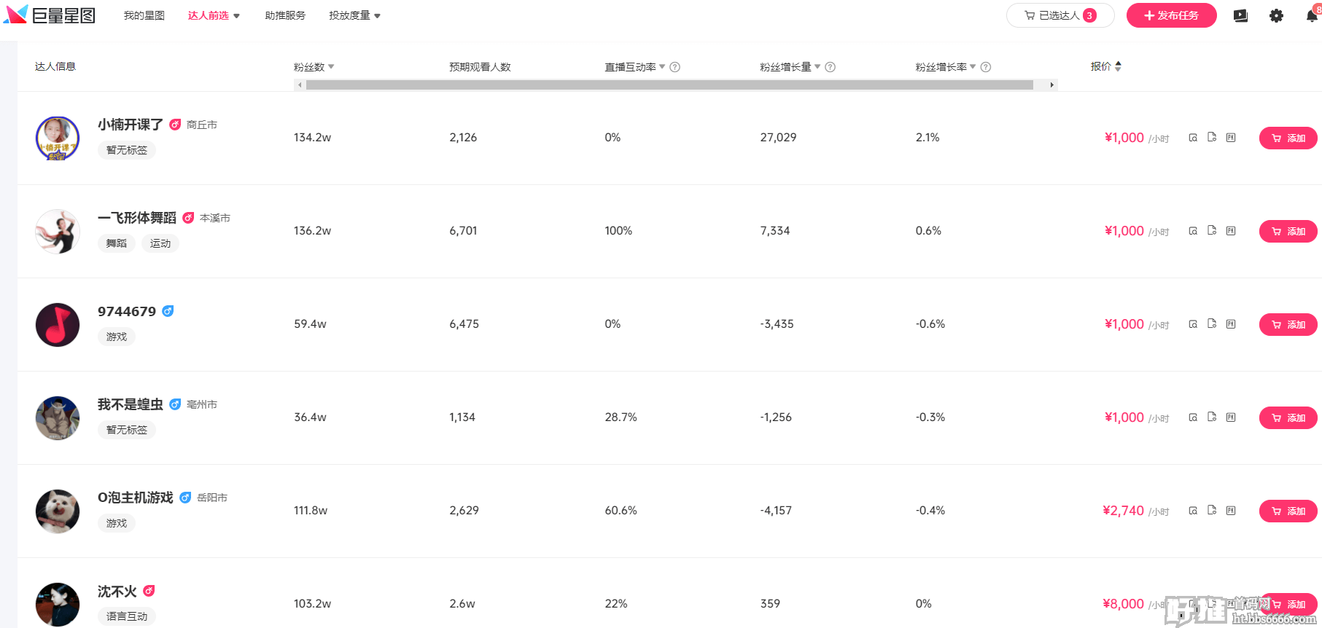The image size is (1322, 628).
Task: Click the favorite document icon for 一飞形体舞蹈
Action: (1212, 231)
